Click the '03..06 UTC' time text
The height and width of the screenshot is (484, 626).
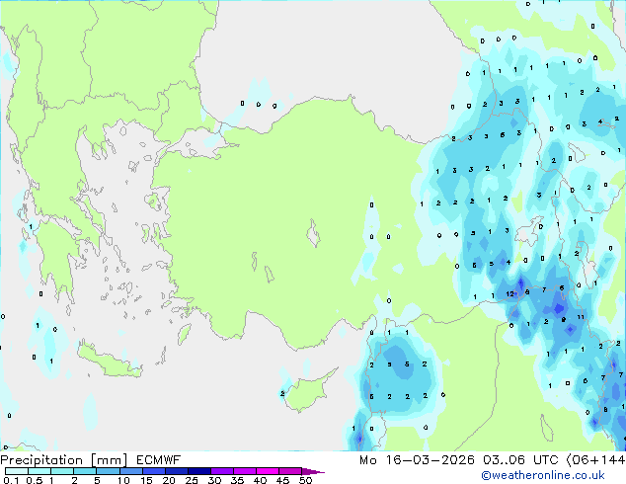[520, 460]
